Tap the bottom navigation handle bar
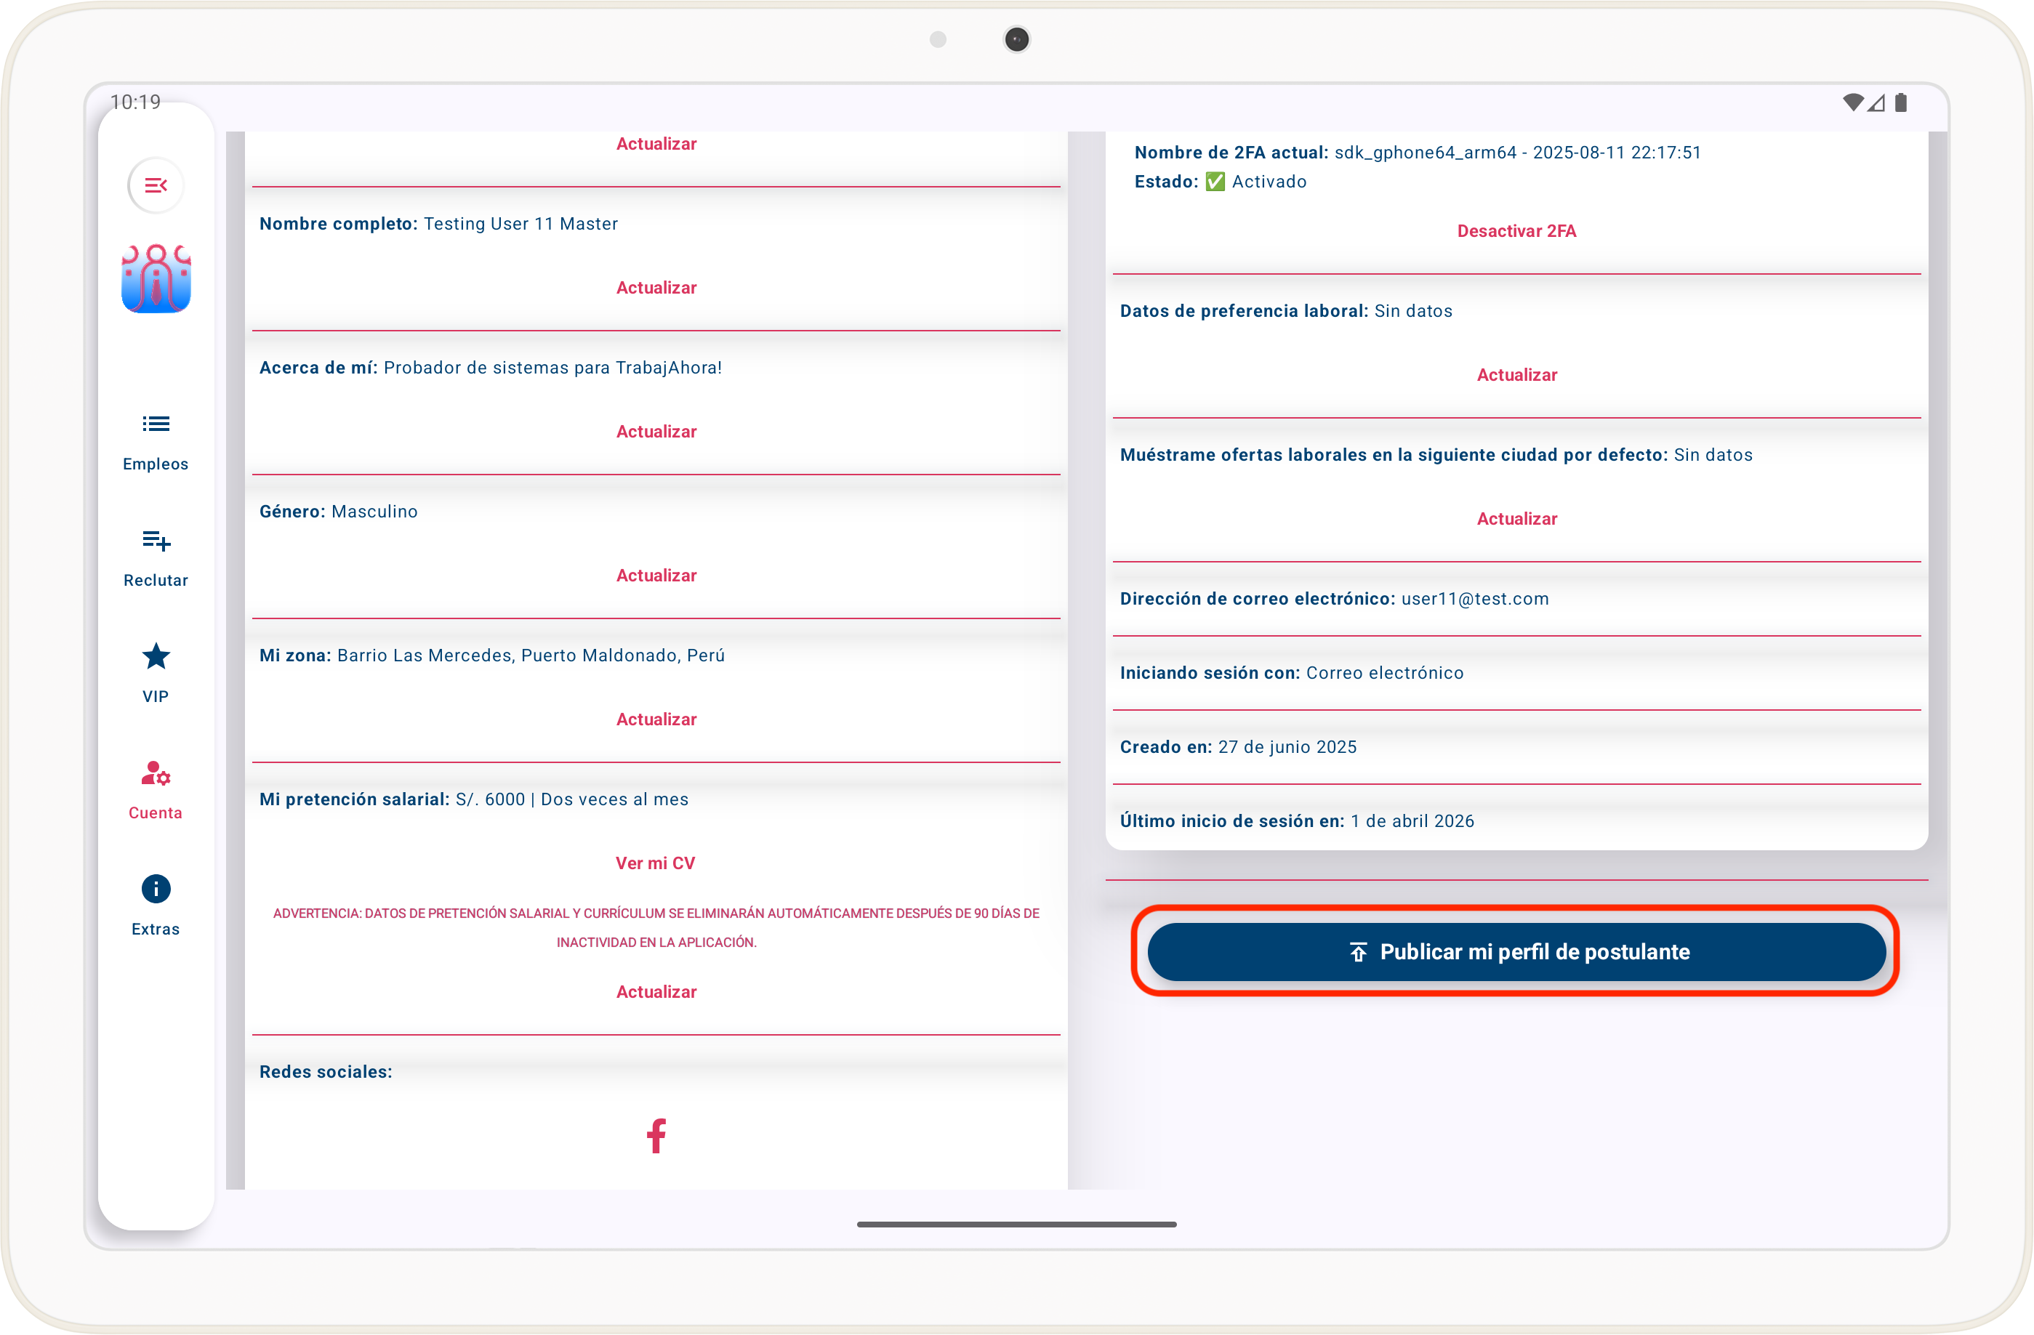 (1016, 1224)
